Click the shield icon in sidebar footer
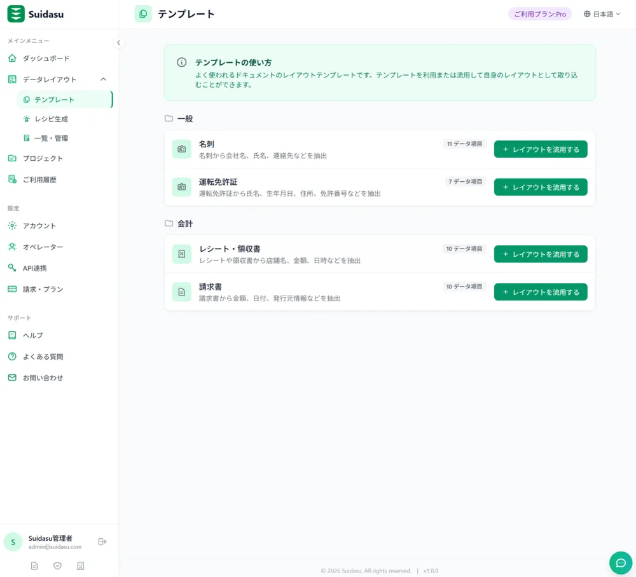This screenshot has height=577, width=636. [x=58, y=566]
